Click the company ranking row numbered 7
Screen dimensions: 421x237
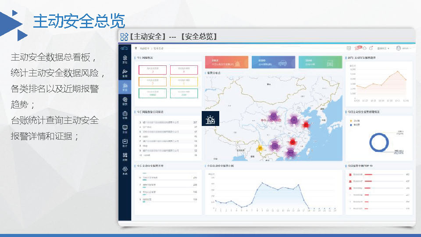pos(168,141)
